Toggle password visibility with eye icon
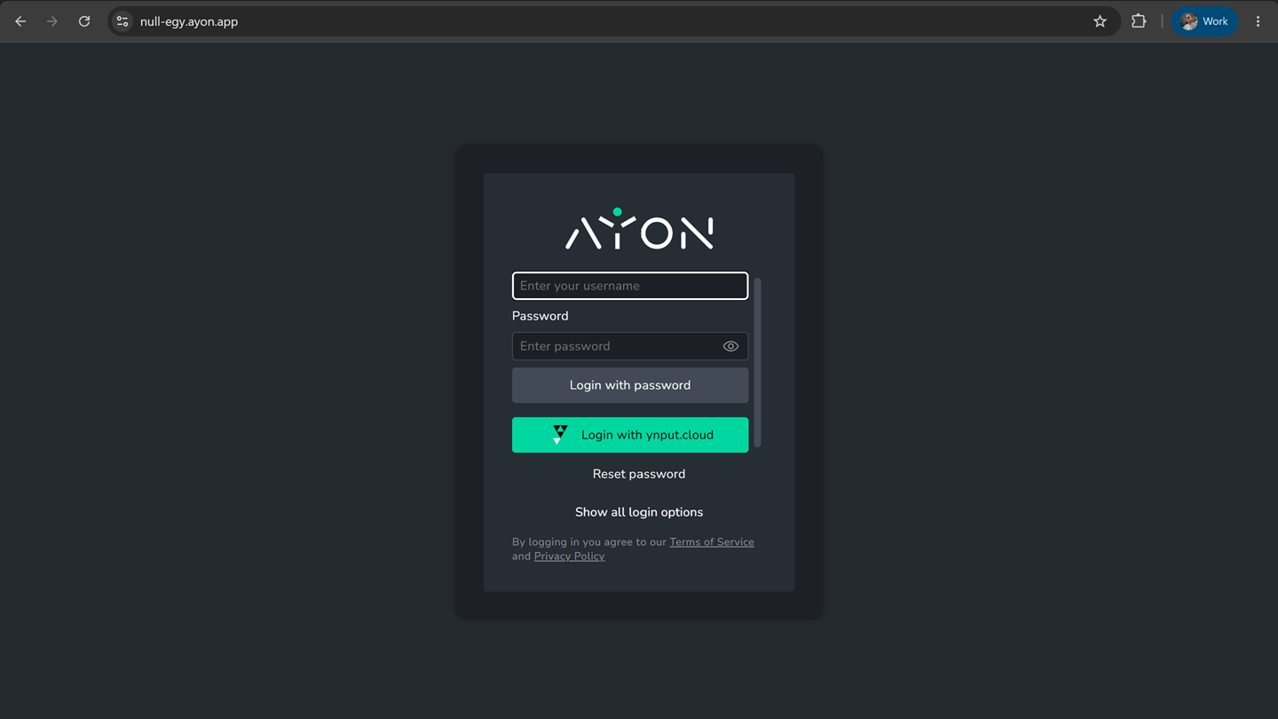The height and width of the screenshot is (719, 1278). click(x=730, y=346)
